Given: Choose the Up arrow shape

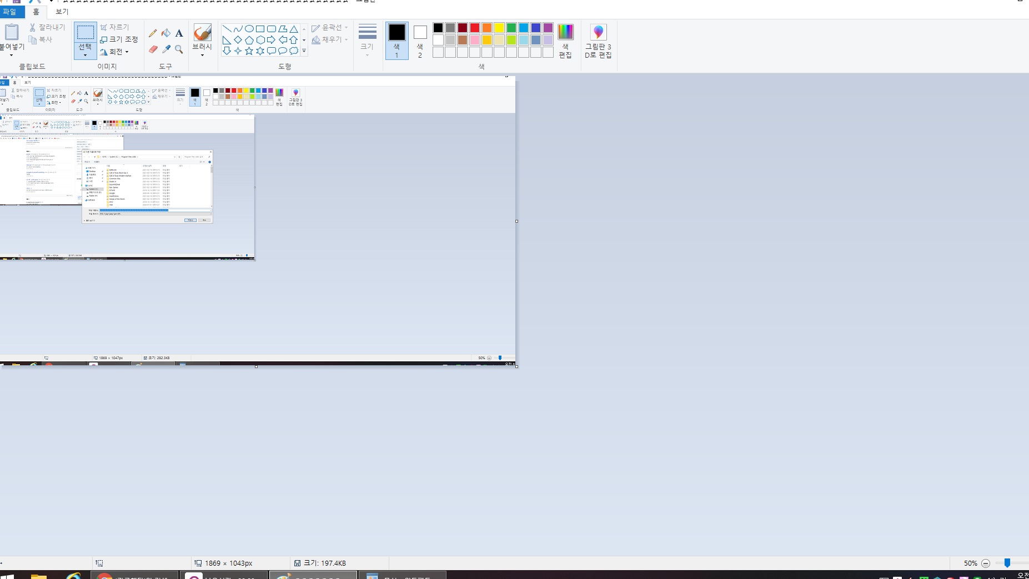Looking at the screenshot, I should (x=293, y=40).
